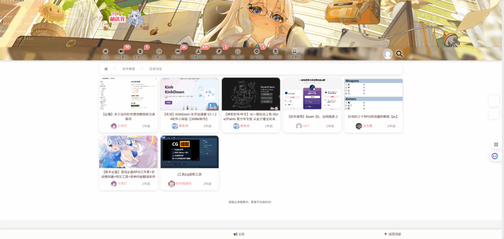504x239 pixels.
Task: Click the round face floating button
Action: coord(495,156)
